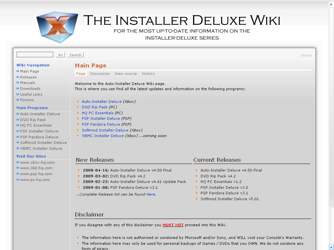The width and height of the screenshot is (334, 250).
Task: Visit Forums from the sidebar
Action: pos(27,100)
